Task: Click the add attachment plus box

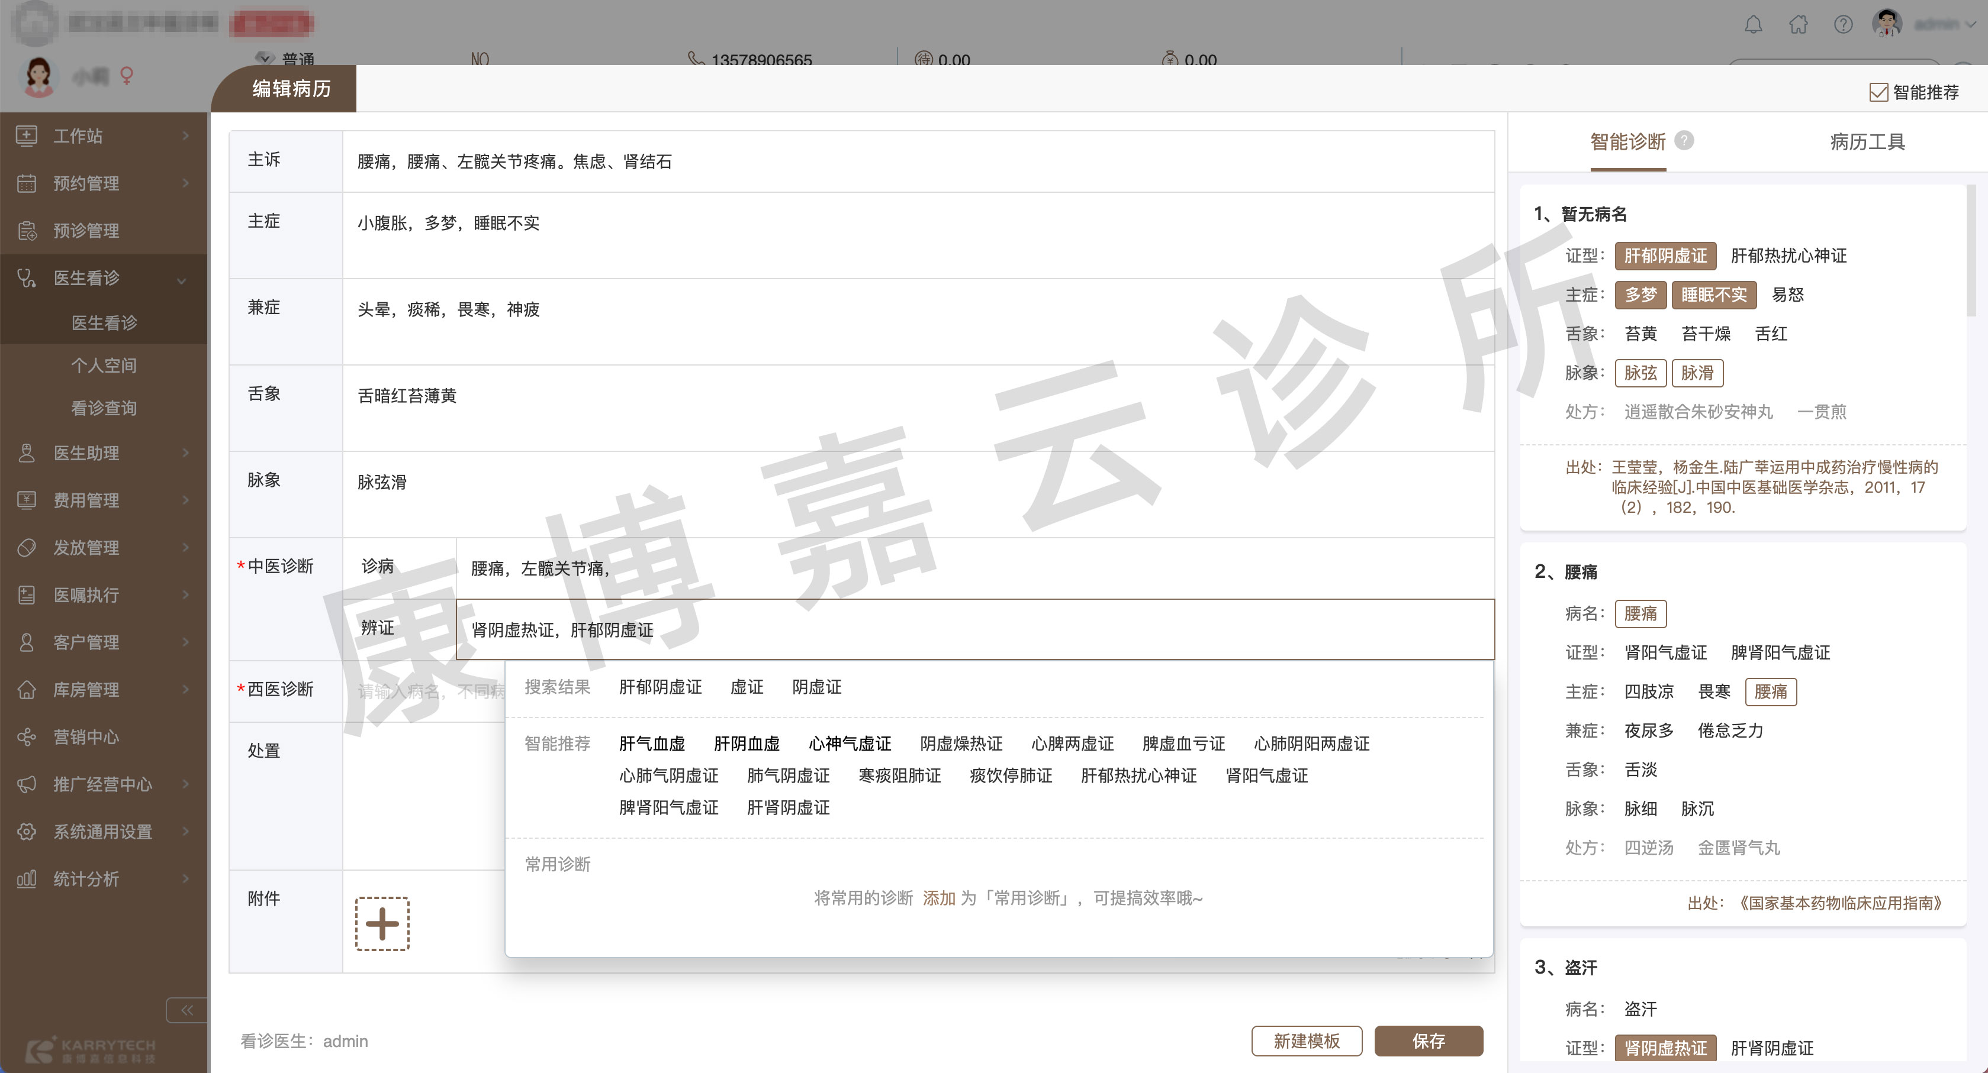Action: pos(382,923)
